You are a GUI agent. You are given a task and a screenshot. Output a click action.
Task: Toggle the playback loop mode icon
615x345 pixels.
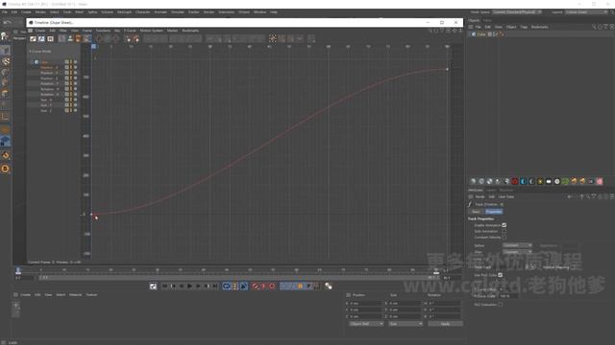click(x=227, y=287)
